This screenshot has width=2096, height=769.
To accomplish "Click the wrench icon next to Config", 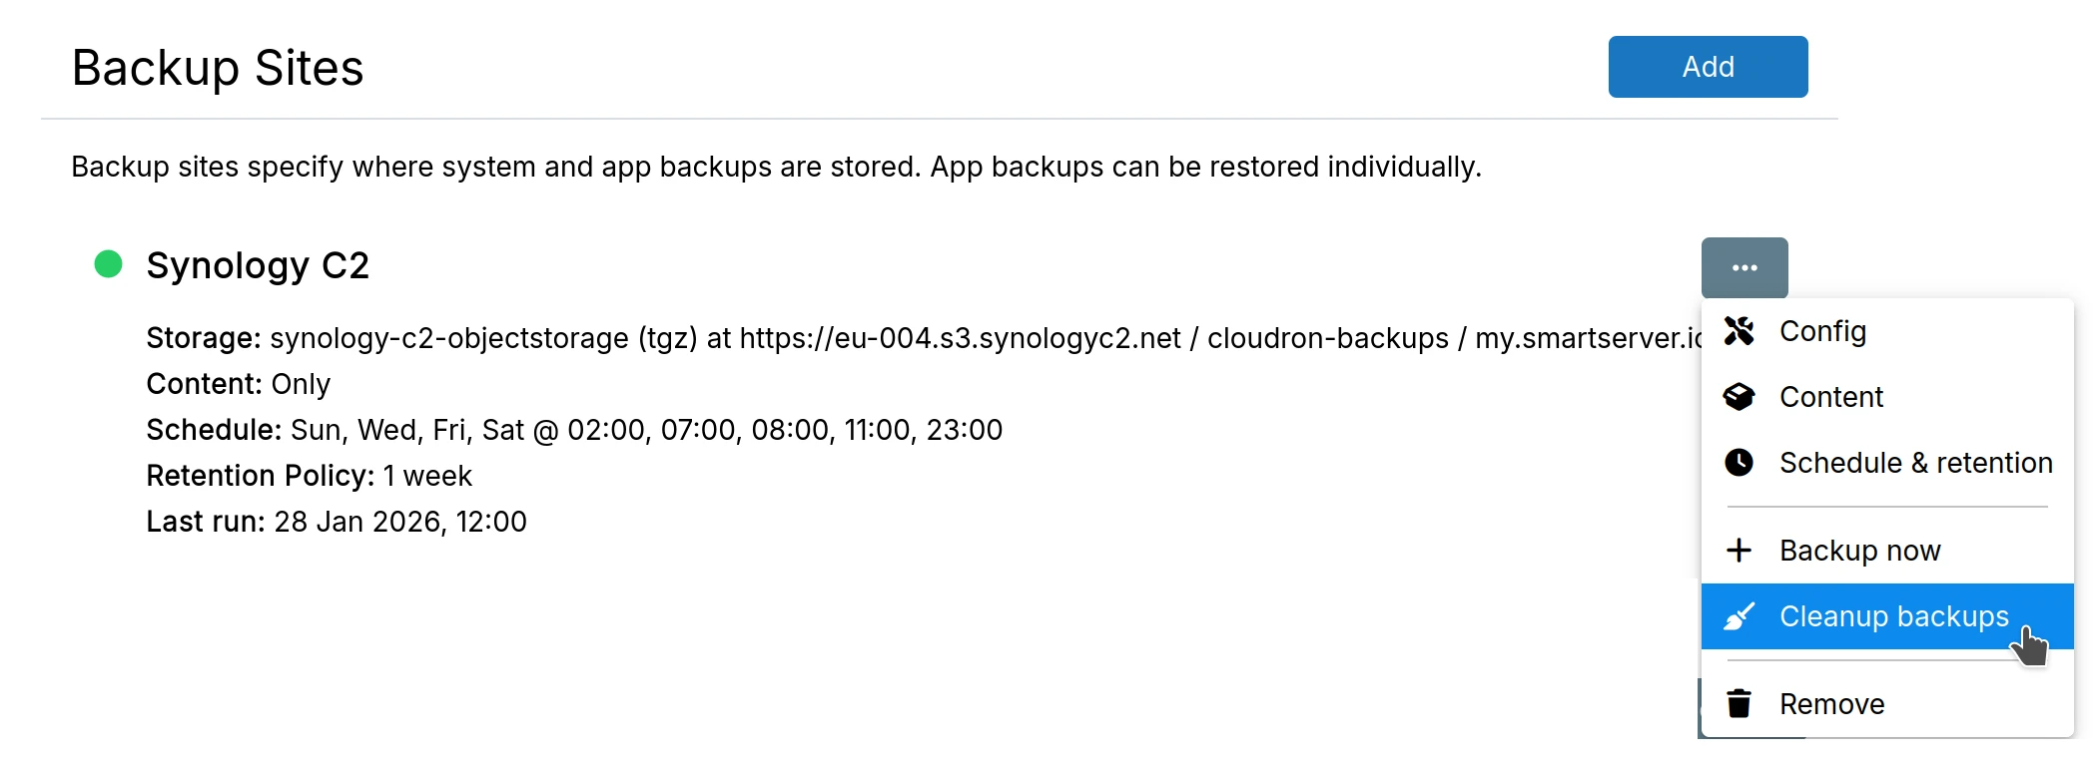I will (1741, 331).
